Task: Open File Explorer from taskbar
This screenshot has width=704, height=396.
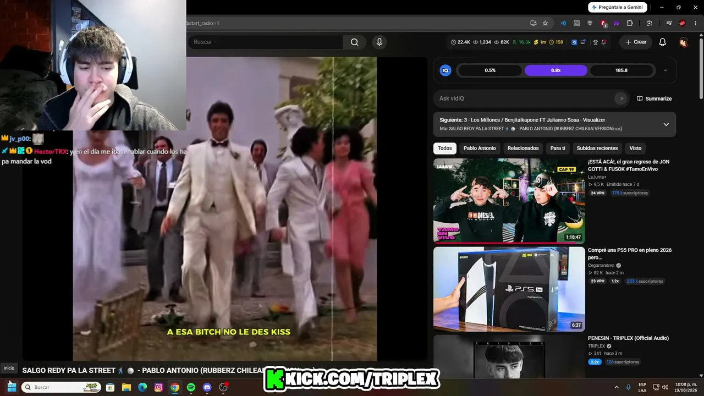Action: click(127, 387)
